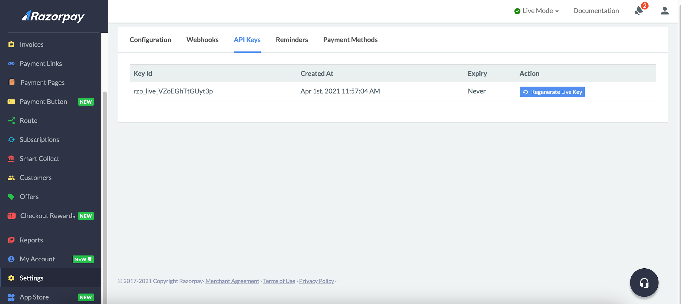Click the Expiry column header
Image resolution: width=681 pixels, height=304 pixels.
[x=477, y=73]
